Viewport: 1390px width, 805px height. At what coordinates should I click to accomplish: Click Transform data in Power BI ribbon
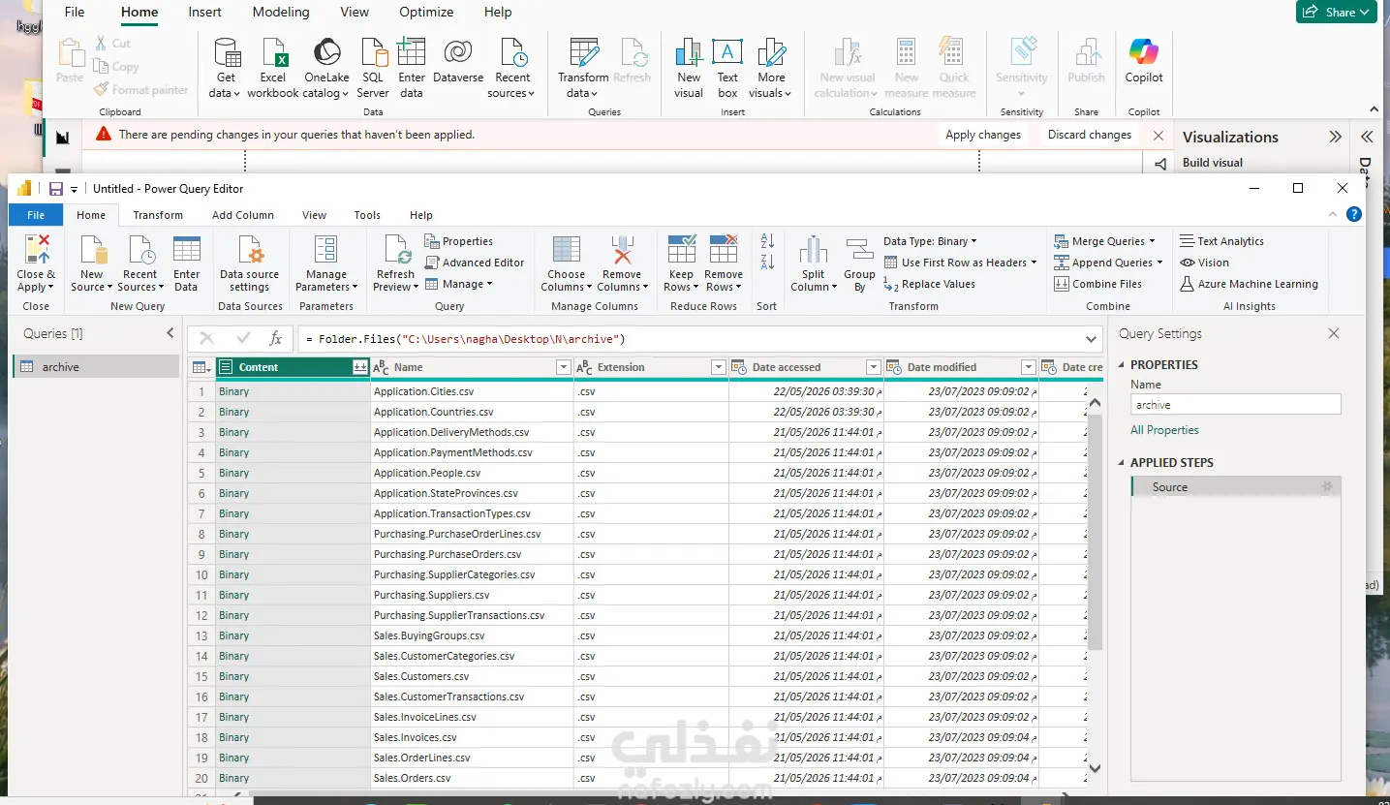coord(583,68)
